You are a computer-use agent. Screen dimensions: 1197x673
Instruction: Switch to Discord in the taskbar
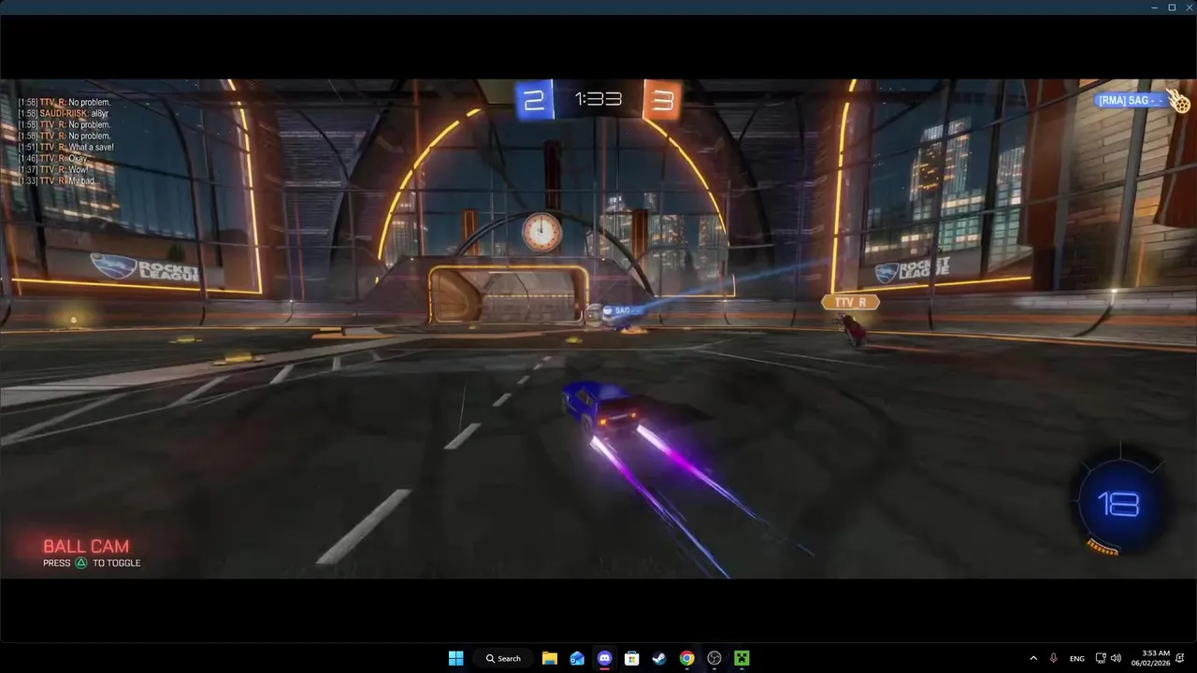pos(604,658)
